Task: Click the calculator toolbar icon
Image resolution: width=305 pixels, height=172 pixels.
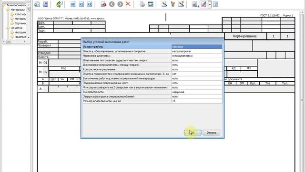Action: tap(195, 4)
